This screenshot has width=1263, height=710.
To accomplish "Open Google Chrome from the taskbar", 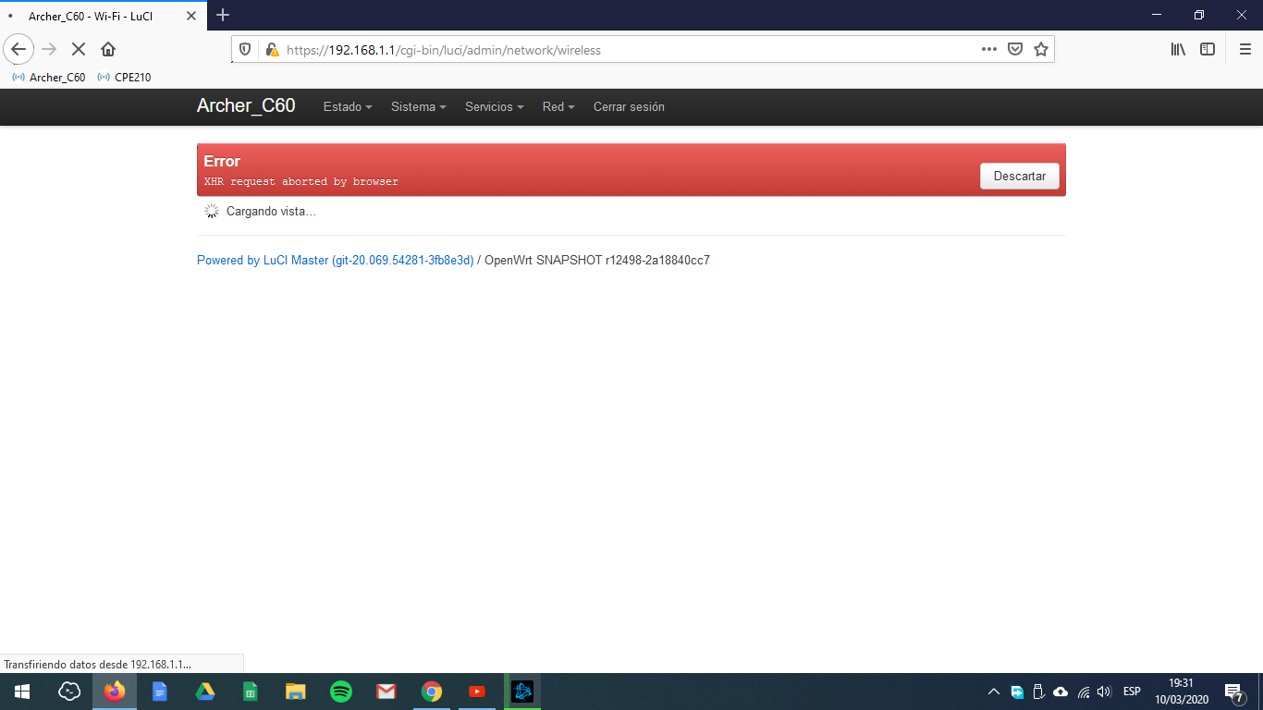I will pyautogui.click(x=432, y=692).
